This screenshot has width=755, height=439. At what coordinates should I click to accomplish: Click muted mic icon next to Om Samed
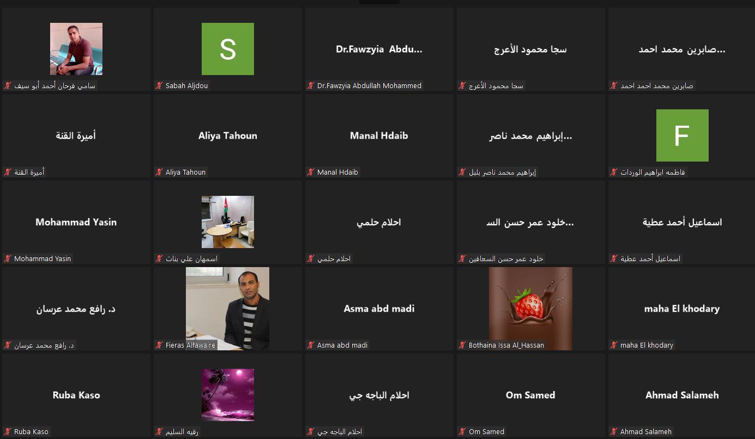(x=462, y=431)
